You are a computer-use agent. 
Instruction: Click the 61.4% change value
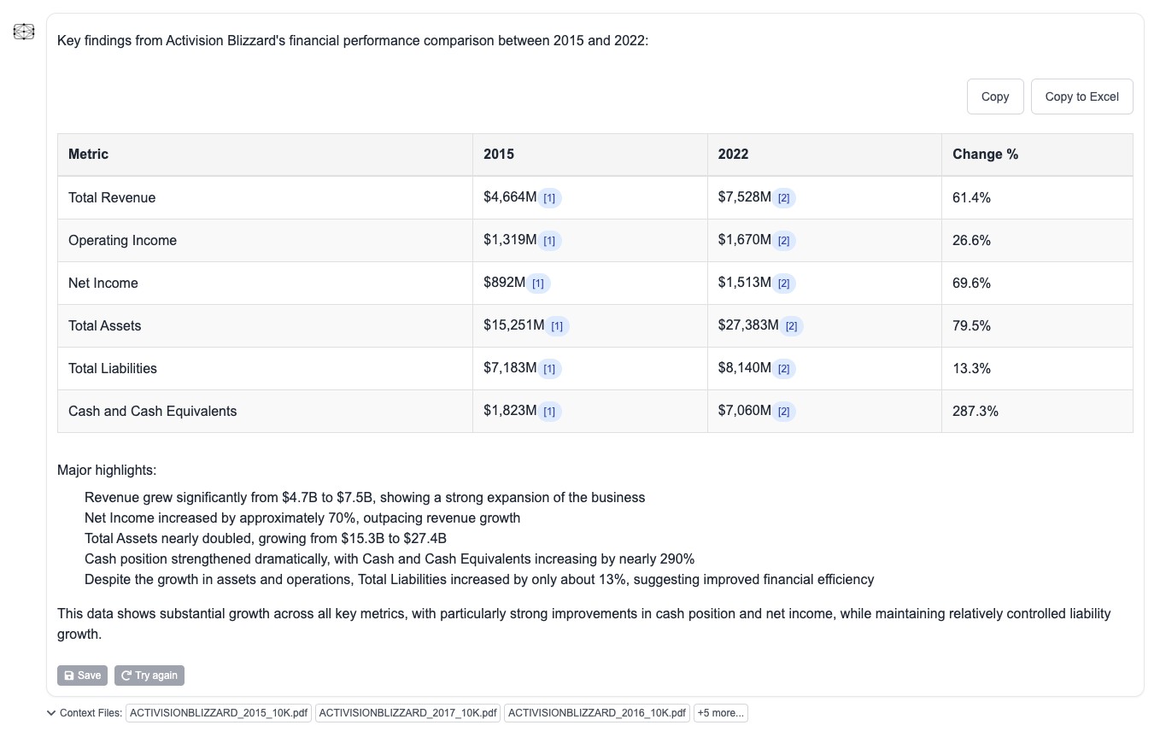(x=971, y=197)
